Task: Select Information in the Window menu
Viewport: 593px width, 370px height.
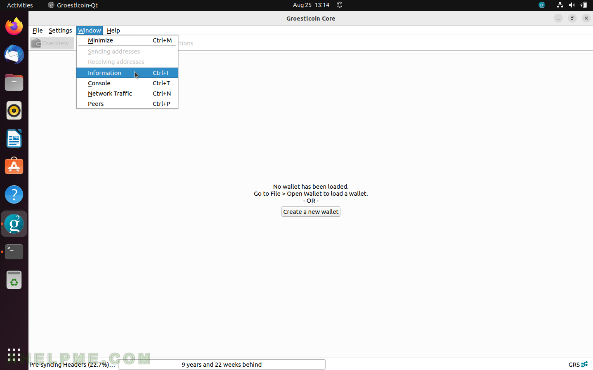Action: [127, 73]
